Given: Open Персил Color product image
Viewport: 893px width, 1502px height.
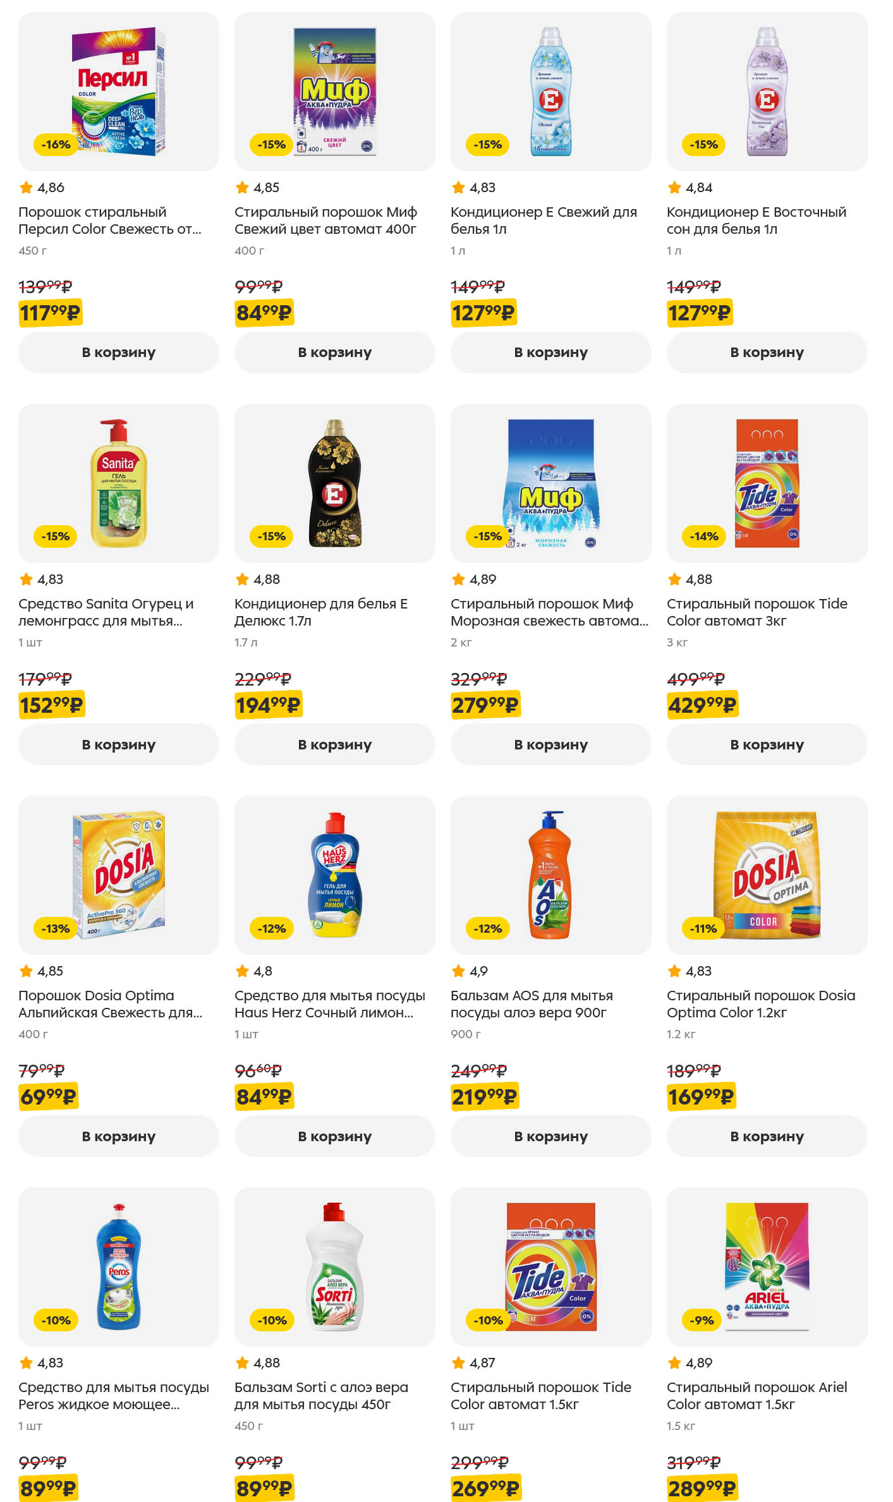Looking at the screenshot, I should click(118, 92).
